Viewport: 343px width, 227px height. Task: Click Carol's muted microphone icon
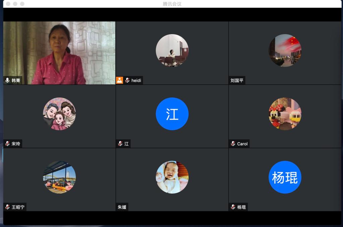pos(233,144)
